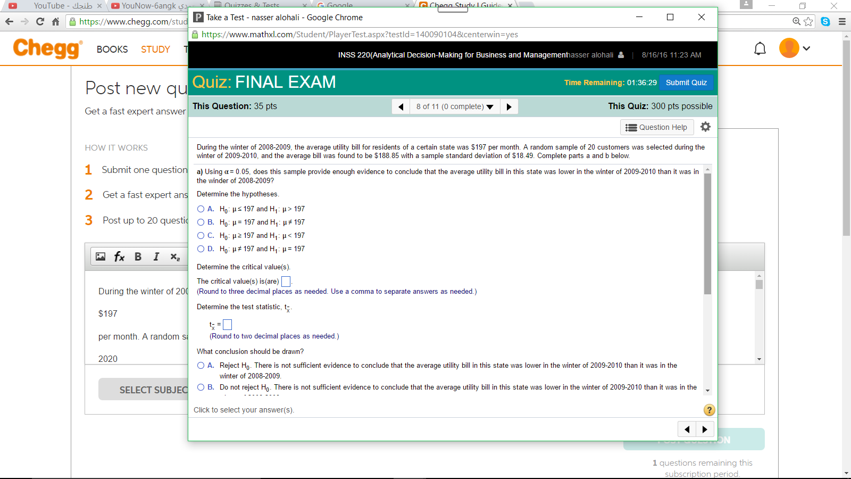Bookmark the Chegg page with the star
This screenshot has height=479, width=851.
click(x=808, y=21)
